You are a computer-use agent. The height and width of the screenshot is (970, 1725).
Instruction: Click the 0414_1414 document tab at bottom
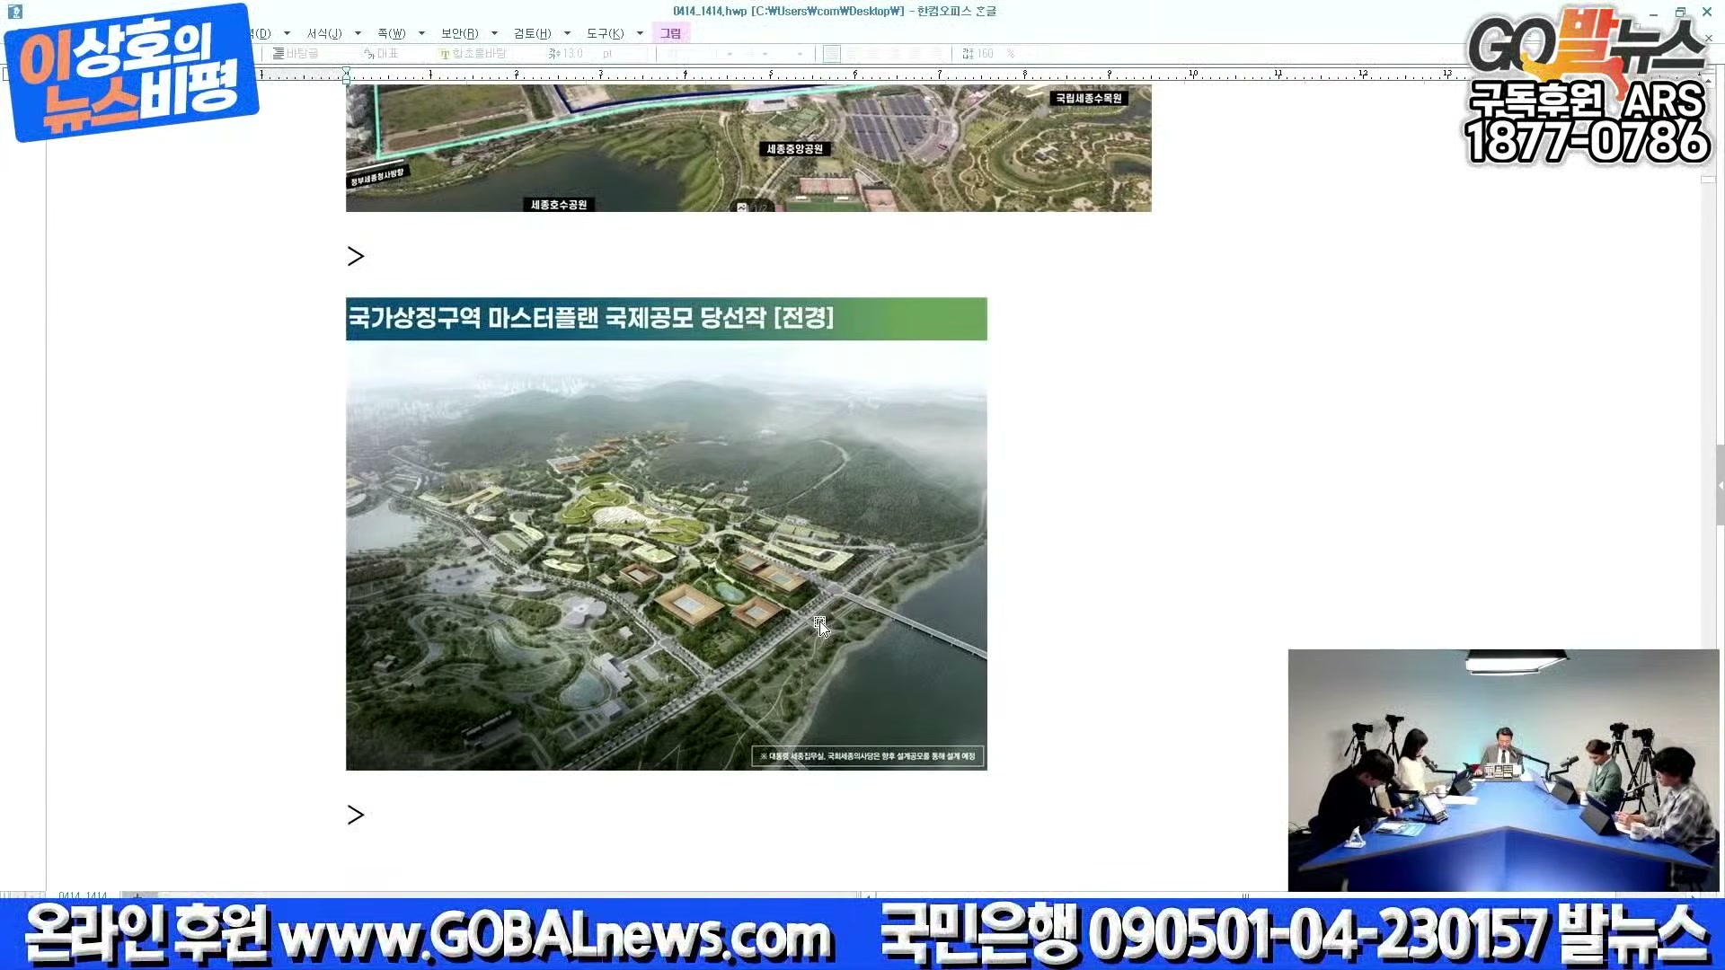point(83,895)
